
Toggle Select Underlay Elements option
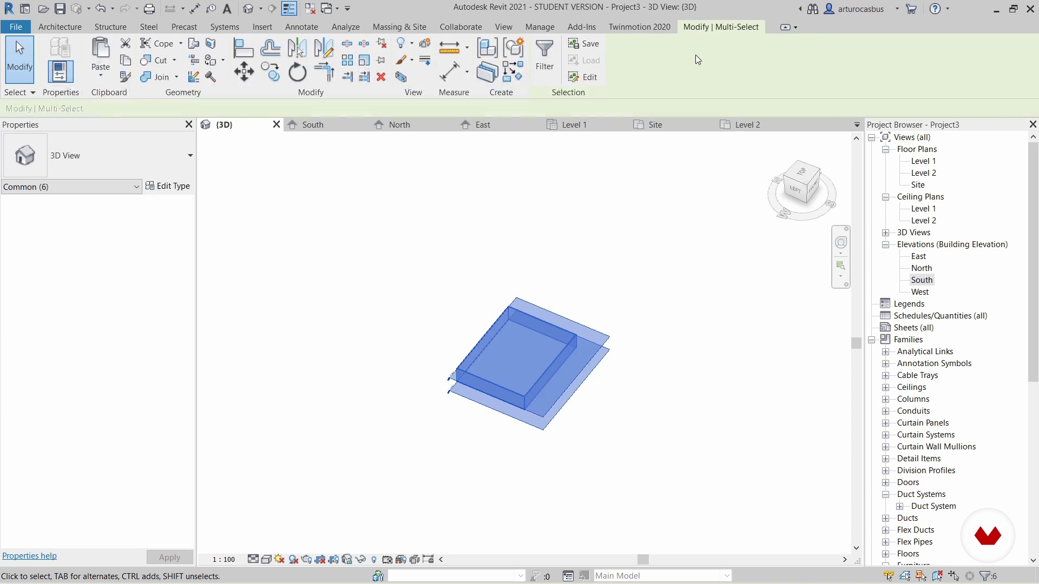[905, 576]
